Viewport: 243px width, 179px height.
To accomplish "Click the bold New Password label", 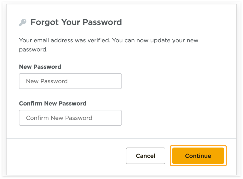I will [40, 67].
